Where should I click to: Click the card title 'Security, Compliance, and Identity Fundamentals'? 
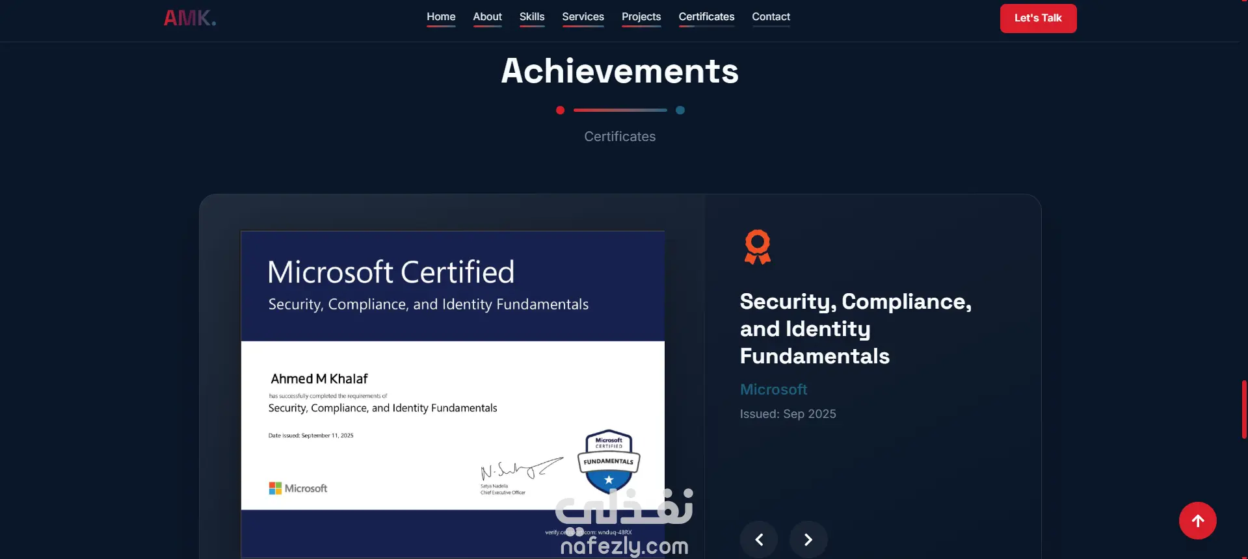(856, 329)
